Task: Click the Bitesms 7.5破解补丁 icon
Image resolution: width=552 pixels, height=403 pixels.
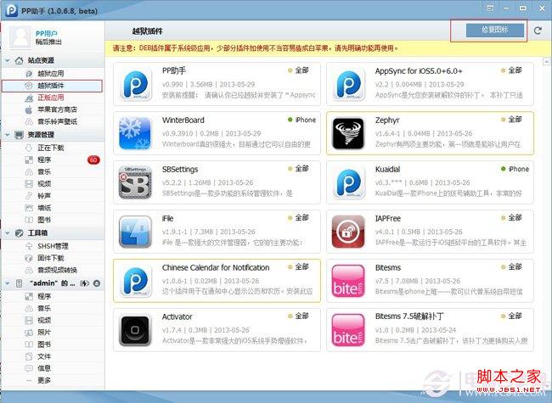Action: [348, 330]
